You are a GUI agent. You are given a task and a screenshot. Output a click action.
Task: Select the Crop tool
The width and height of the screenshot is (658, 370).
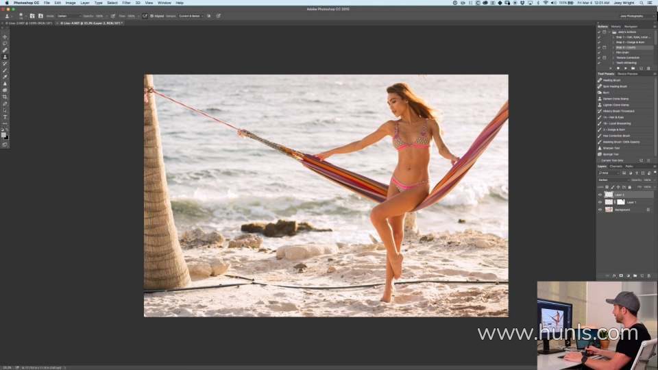(5, 97)
